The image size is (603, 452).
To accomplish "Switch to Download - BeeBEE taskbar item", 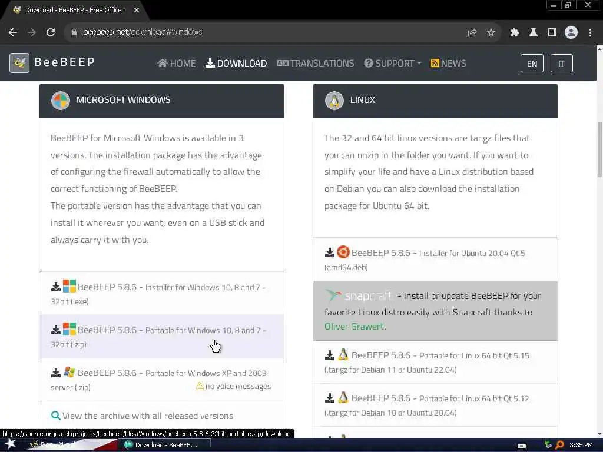I will point(164,445).
